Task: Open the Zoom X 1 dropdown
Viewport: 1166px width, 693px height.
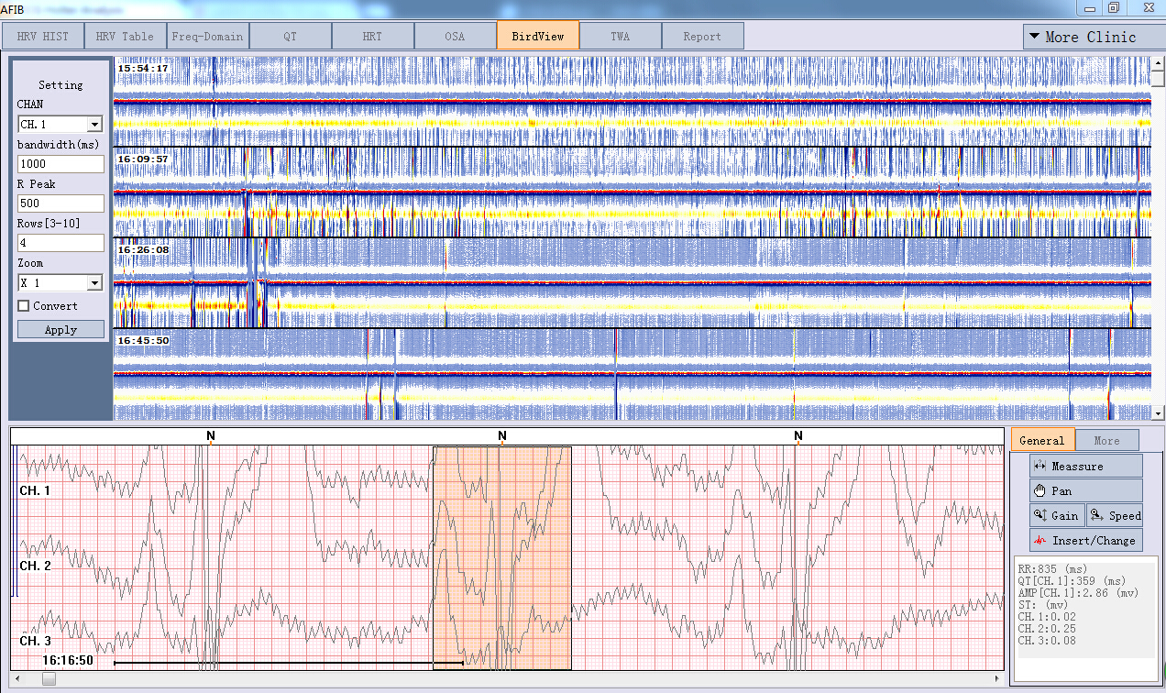Action: click(60, 283)
